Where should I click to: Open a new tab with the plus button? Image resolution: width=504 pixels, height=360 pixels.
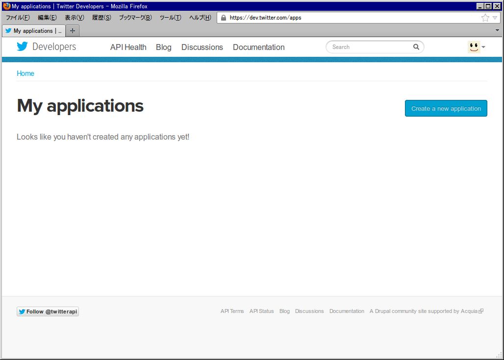point(73,31)
